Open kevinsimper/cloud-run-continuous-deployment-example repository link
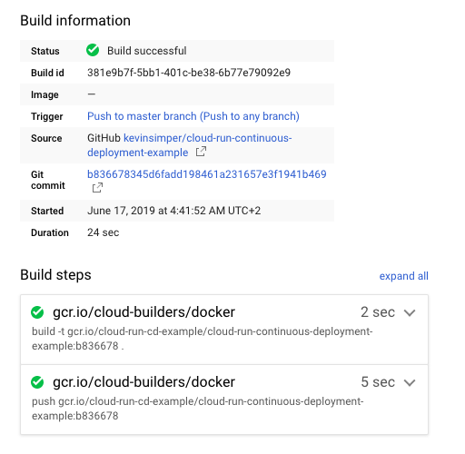Viewport: 465px width, 454px height. pos(190,145)
